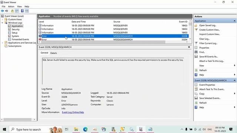Click Create Custom View action
The height and width of the screenshot is (133, 237).
coord(209,30)
